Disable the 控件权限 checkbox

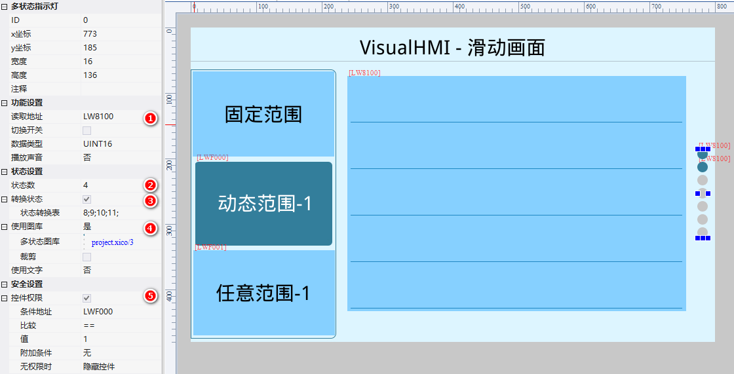pos(87,298)
